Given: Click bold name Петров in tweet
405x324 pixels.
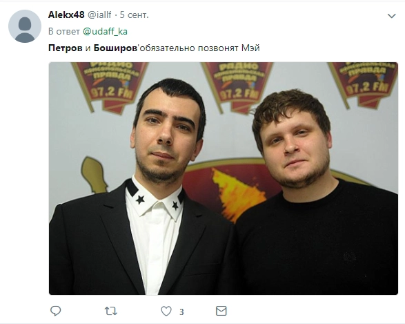Looking at the screenshot, I should click(x=66, y=48).
